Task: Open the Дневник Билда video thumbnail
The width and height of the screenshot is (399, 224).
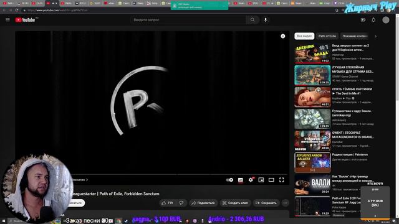Action: [312, 54]
